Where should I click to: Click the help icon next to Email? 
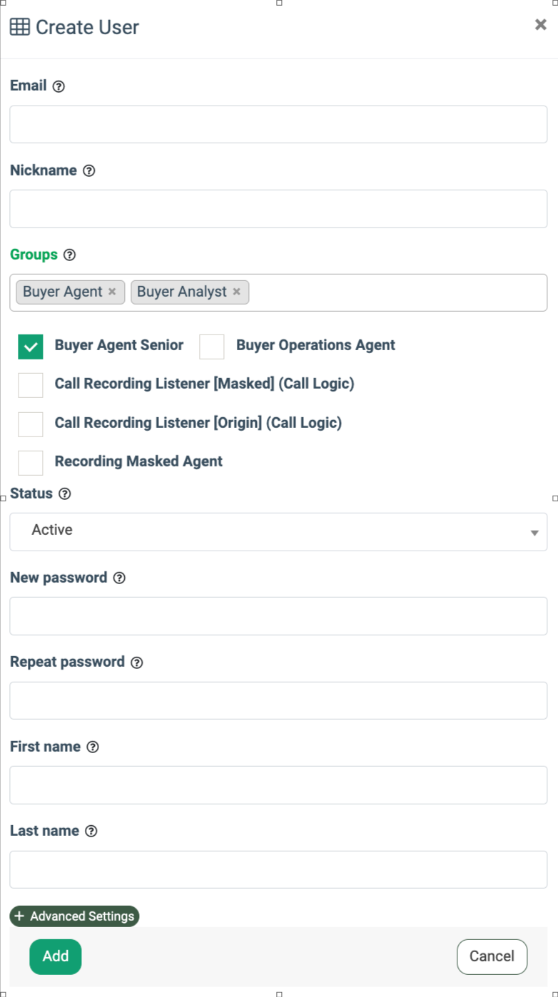(x=59, y=86)
